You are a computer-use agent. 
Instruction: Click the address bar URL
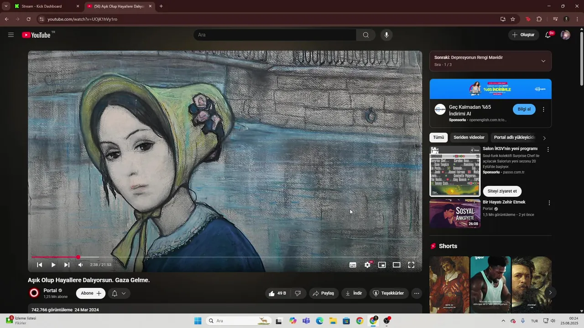pos(83,19)
